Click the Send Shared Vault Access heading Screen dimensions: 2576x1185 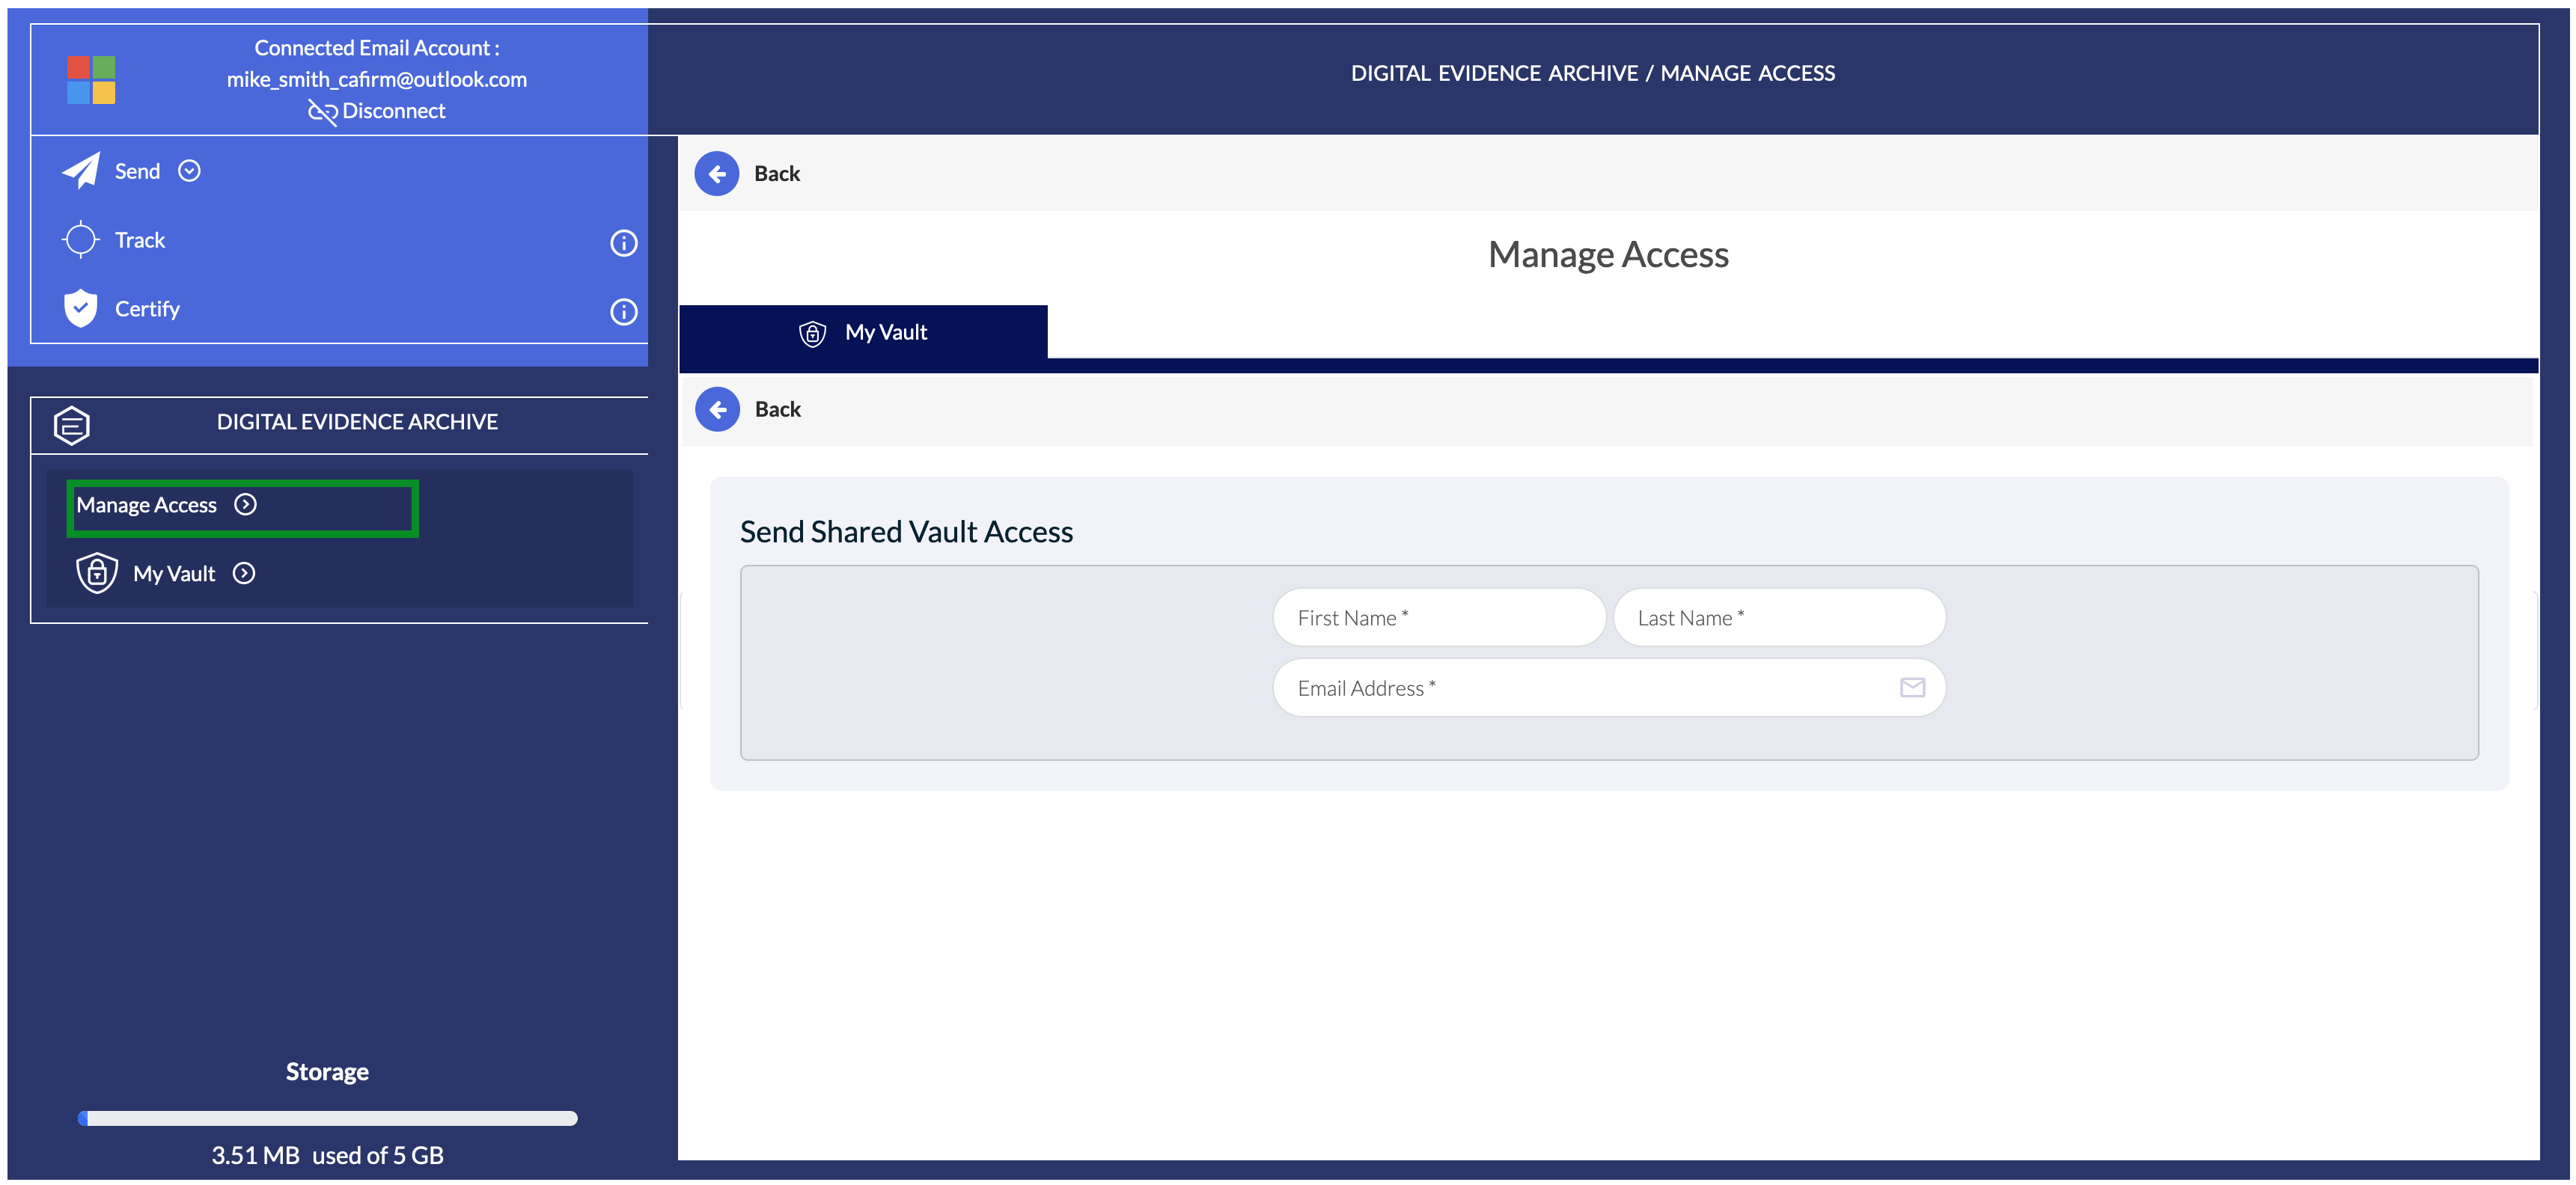tap(906, 532)
